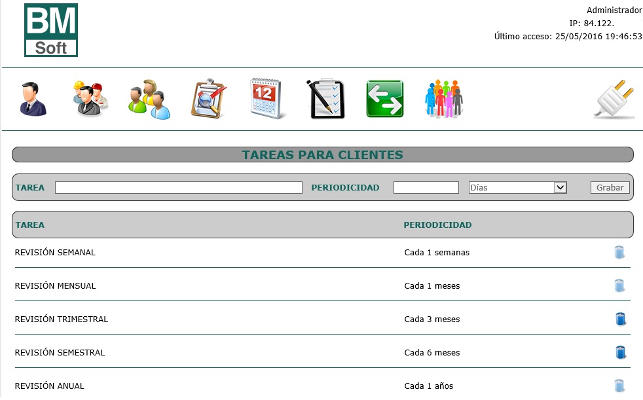Click the clipboard with magnifier icon
This screenshot has height=400, width=643.
click(x=208, y=99)
